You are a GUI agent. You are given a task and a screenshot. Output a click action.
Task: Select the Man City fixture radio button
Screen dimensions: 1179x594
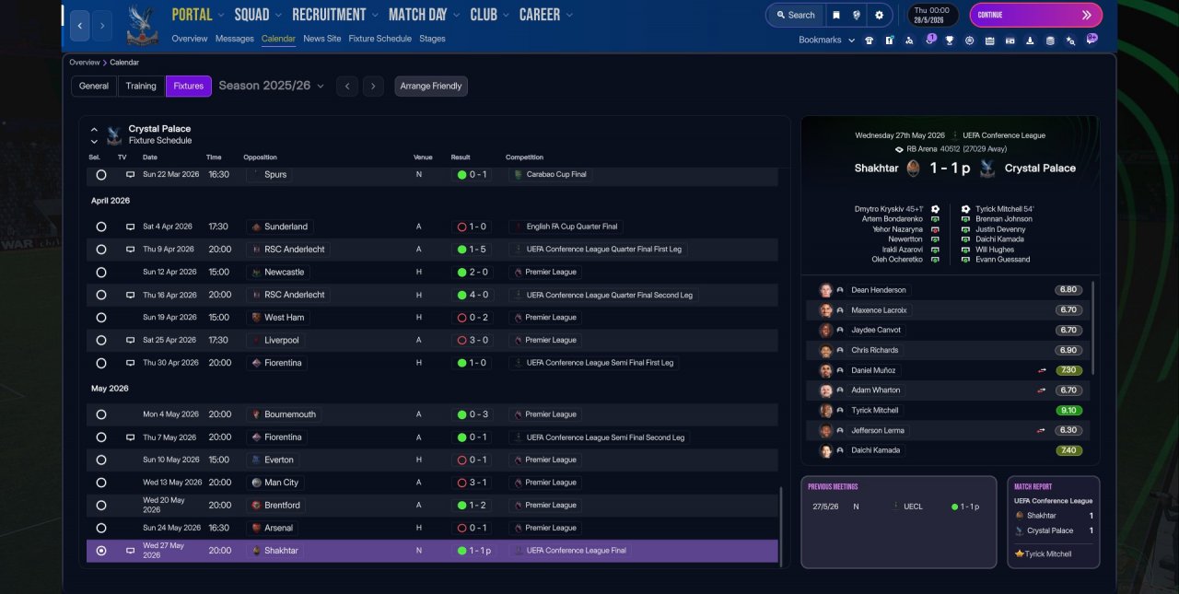click(101, 483)
